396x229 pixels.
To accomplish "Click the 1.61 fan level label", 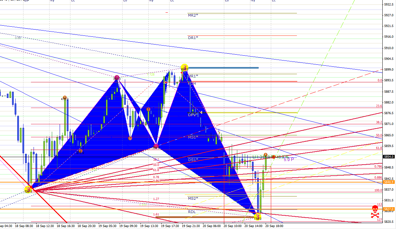I will pos(156,214).
